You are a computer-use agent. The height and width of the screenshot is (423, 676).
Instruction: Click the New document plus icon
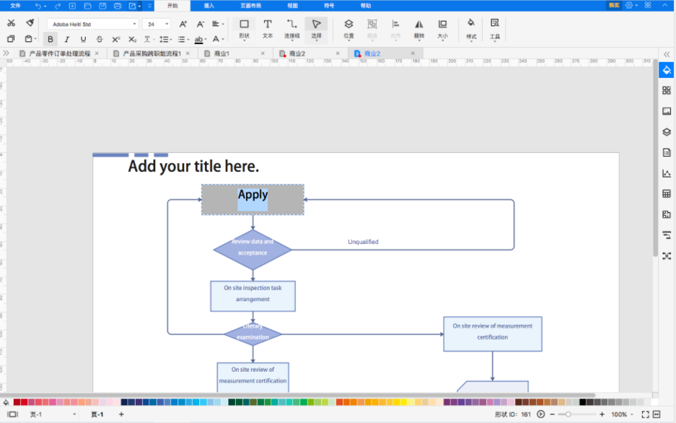coord(72,6)
